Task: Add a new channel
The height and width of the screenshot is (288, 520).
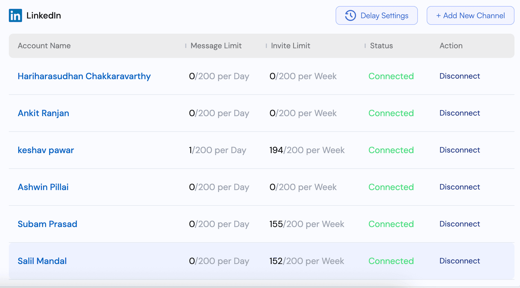Action: click(x=470, y=15)
